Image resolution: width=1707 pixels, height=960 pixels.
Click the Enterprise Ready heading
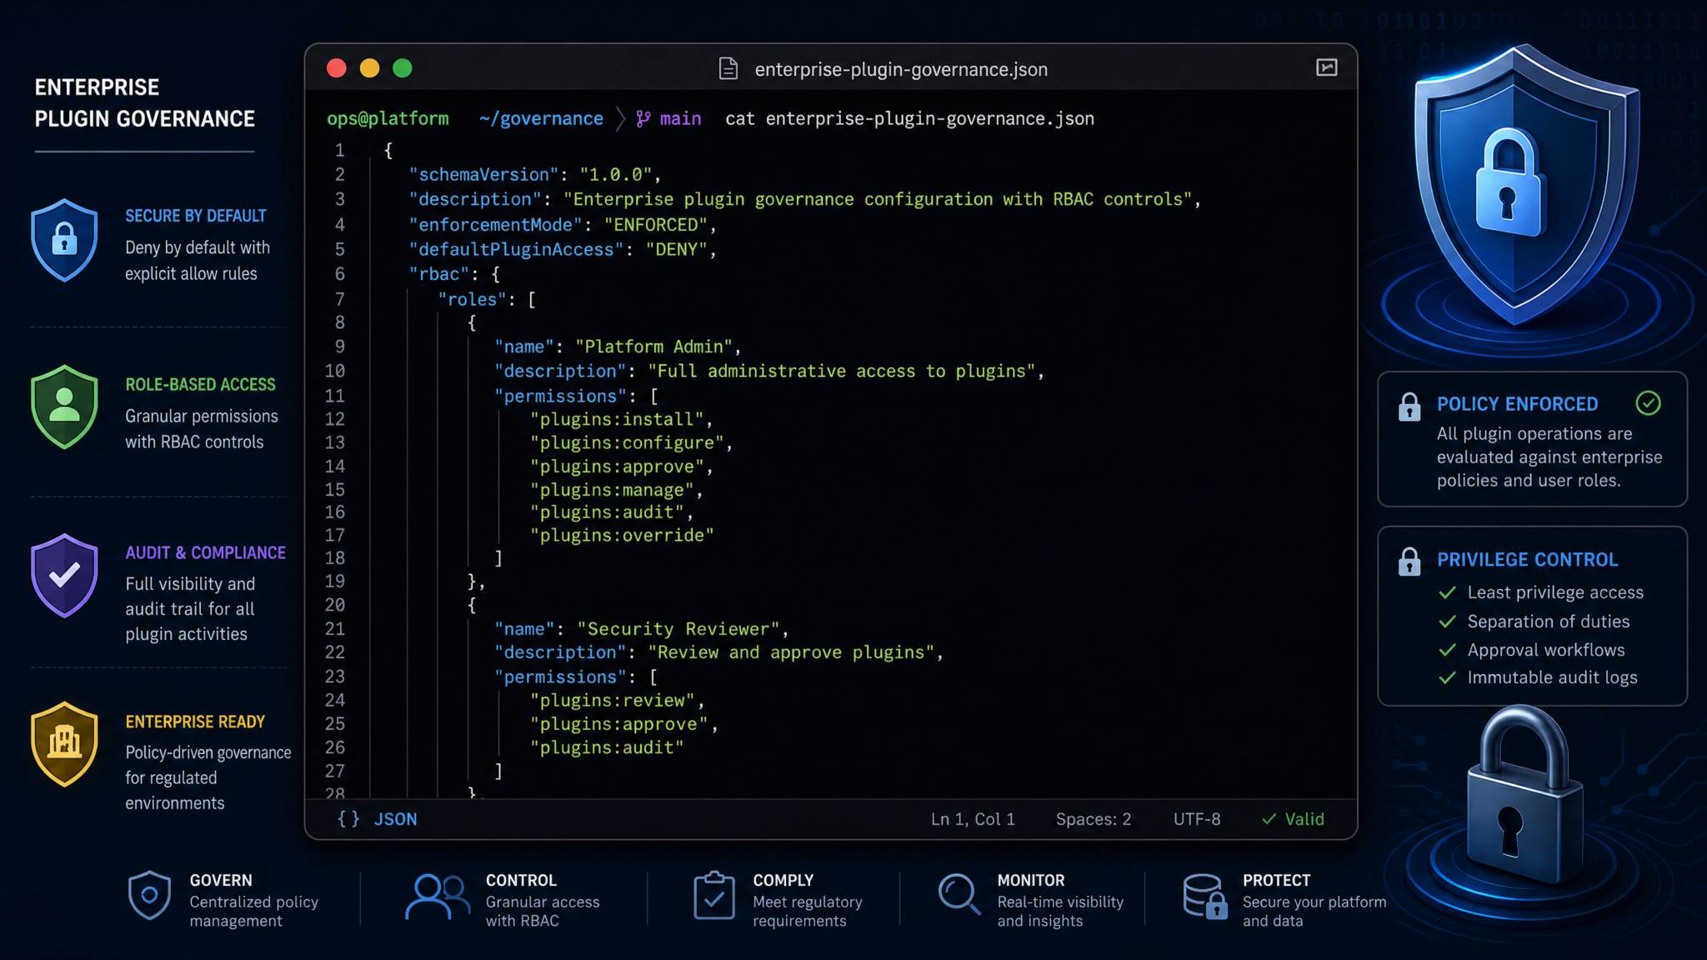[x=195, y=722]
